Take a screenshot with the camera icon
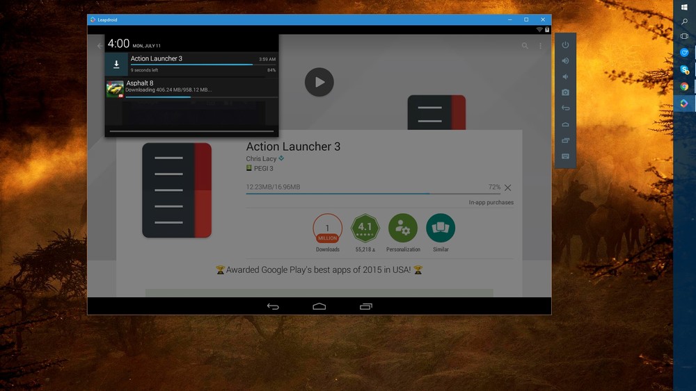The image size is (696, 391). point(565,92)
